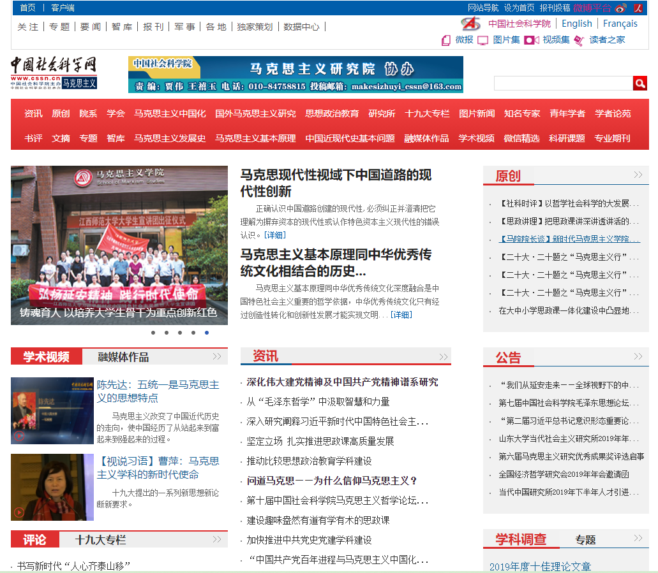Open the 微报 phone icon link
Image resolution: width=658 pixels, height=573 pixels.
click(445, 40)
